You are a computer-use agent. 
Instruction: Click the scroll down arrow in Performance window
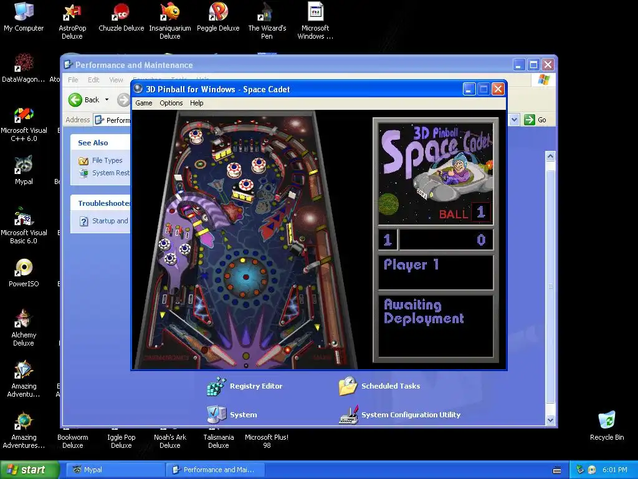coord(550,420)
